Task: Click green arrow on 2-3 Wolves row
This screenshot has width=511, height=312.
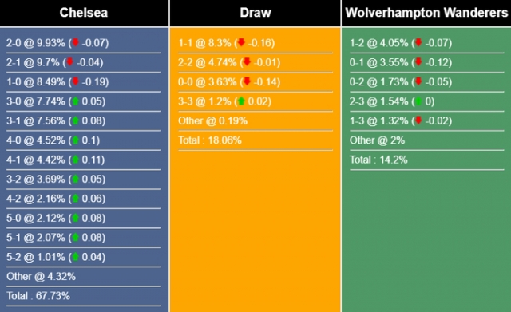Action: pos(418,101)
